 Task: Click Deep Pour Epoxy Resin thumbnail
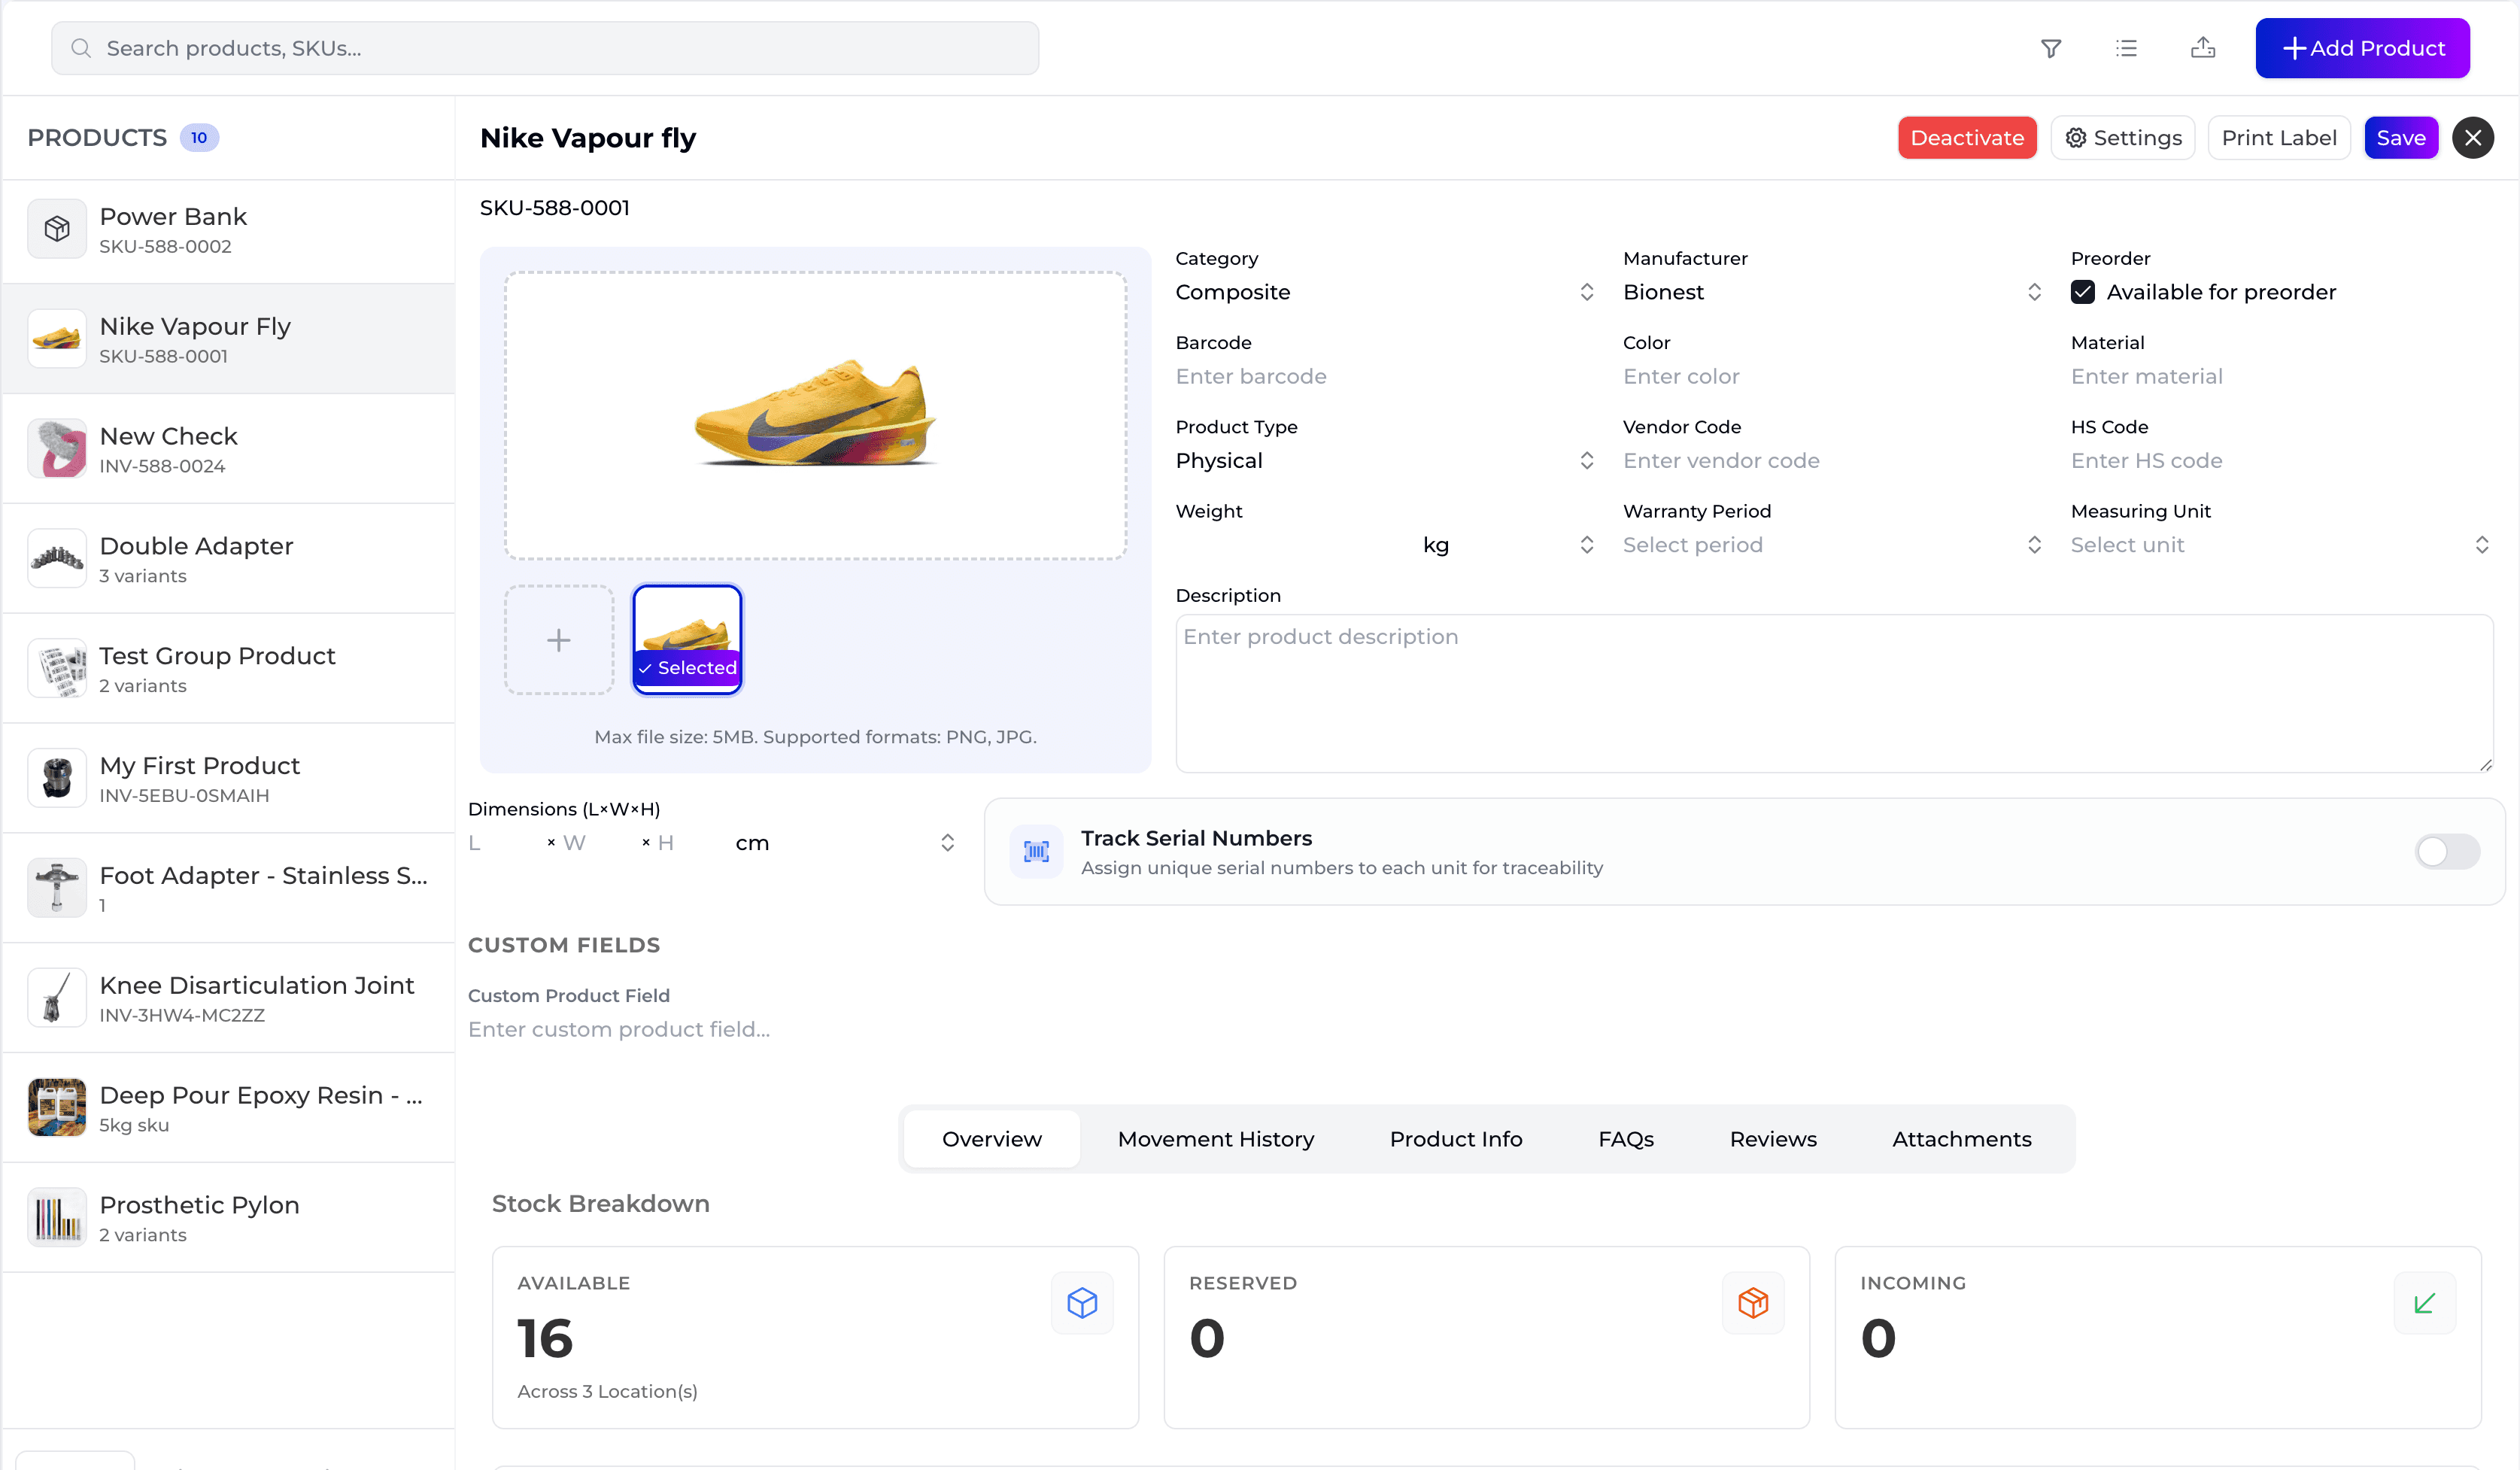(x=57, y=1108)
